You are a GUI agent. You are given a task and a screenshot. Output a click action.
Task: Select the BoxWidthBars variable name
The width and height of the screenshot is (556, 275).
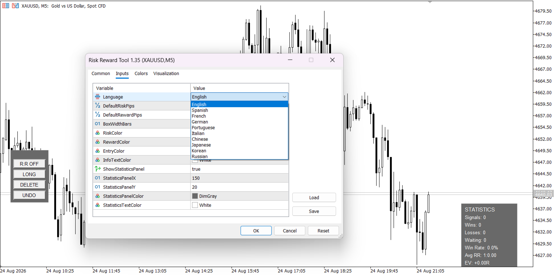(117, 124)
